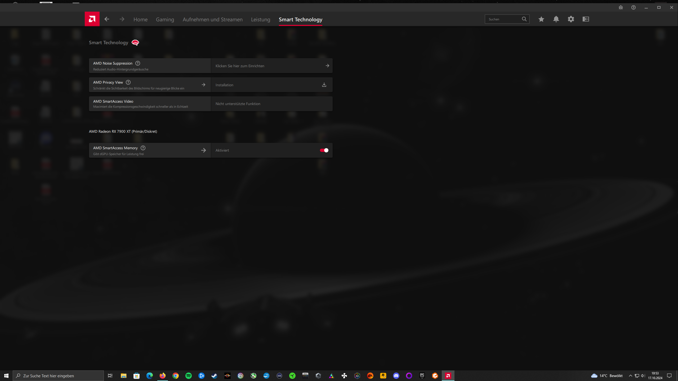Expand AMD Privacy View details arrow
Viewport: 678px width, 381px height.
tap(203, 85)
